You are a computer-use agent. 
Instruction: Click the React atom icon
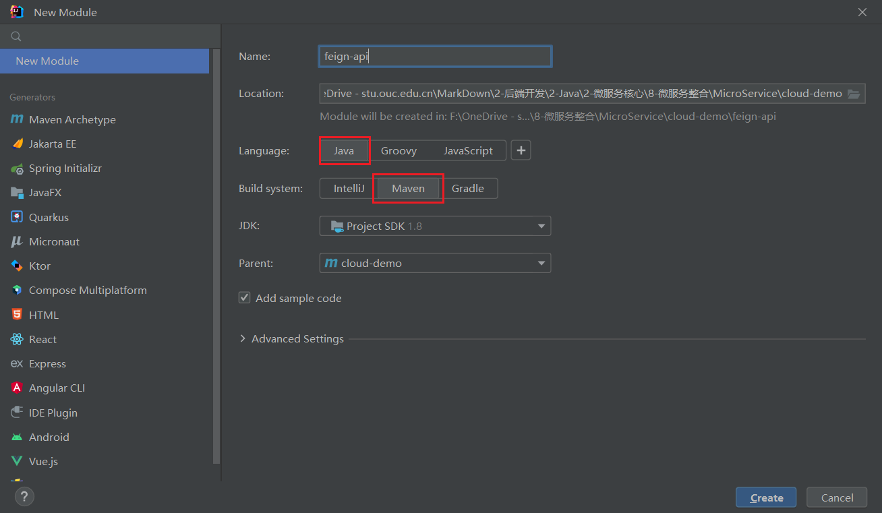17,339
